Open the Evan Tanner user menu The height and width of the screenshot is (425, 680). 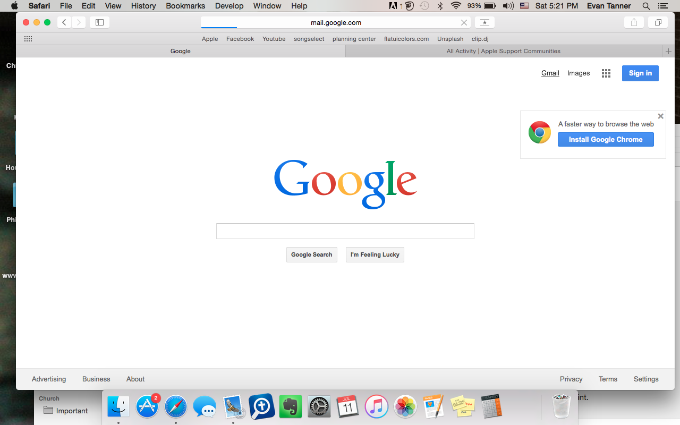(x=609, y=6)
